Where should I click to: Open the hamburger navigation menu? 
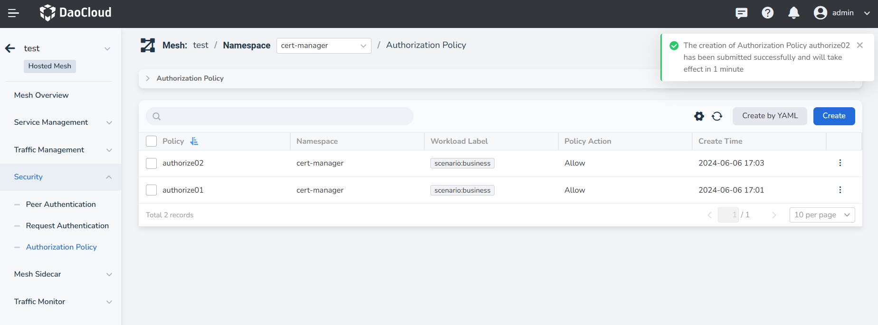coord(13,13)
